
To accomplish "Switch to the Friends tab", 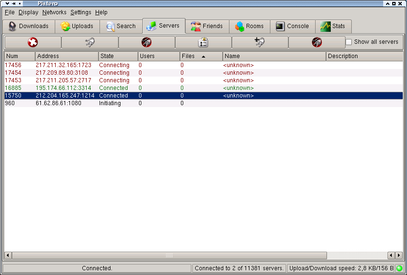I will (x=207, y=26).
